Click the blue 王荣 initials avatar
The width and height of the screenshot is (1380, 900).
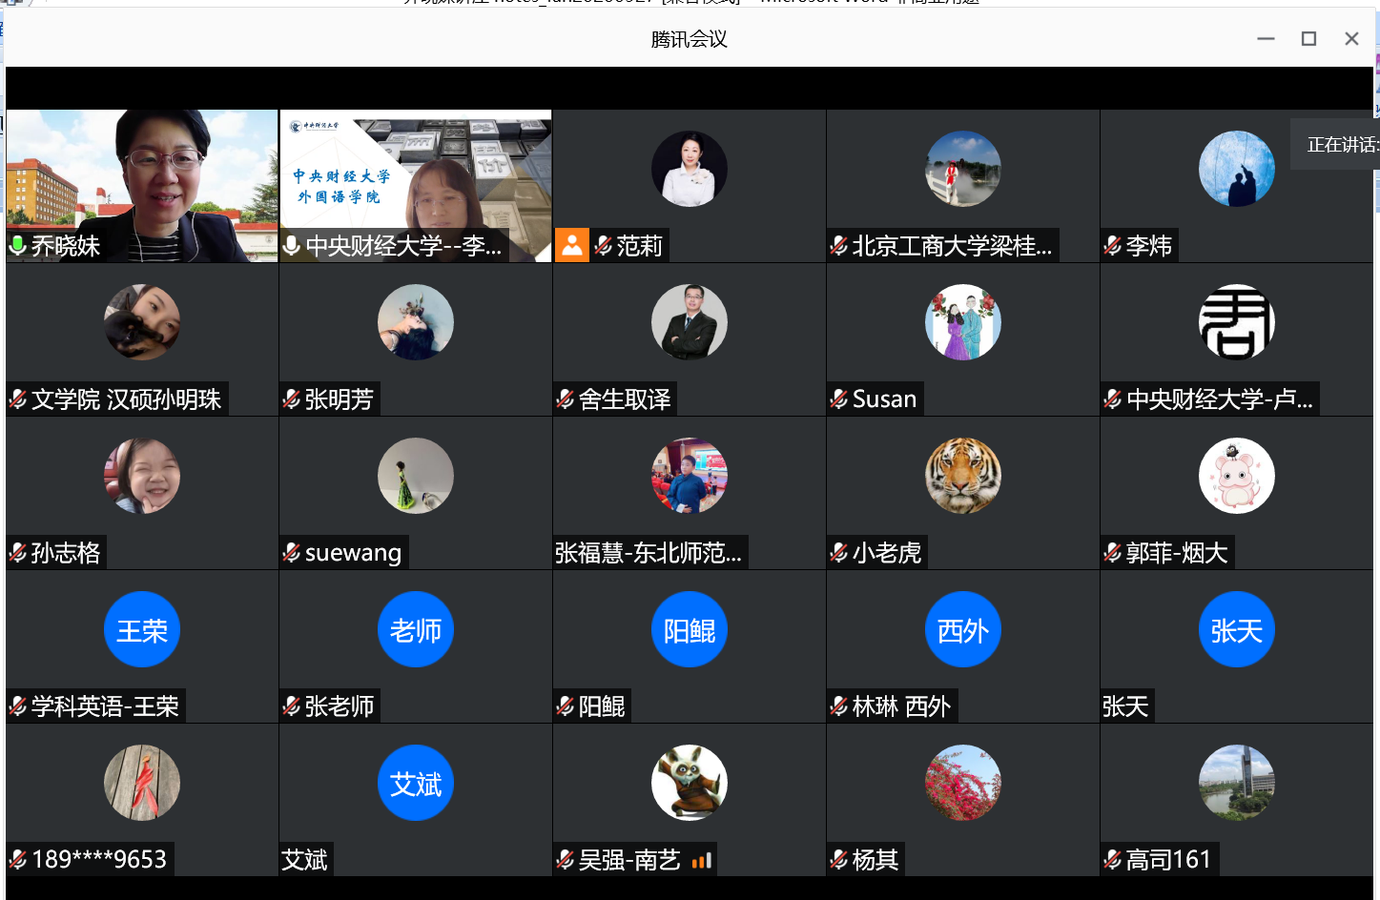click(142, 629)
